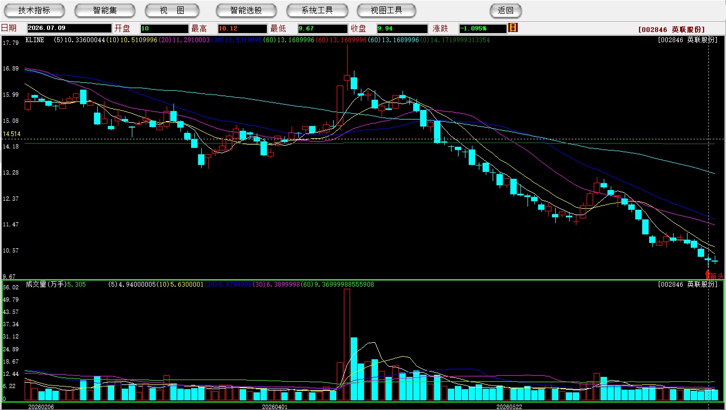Click the 收盘 close price field 9.94
726x410 pixels.
[402, 28]
